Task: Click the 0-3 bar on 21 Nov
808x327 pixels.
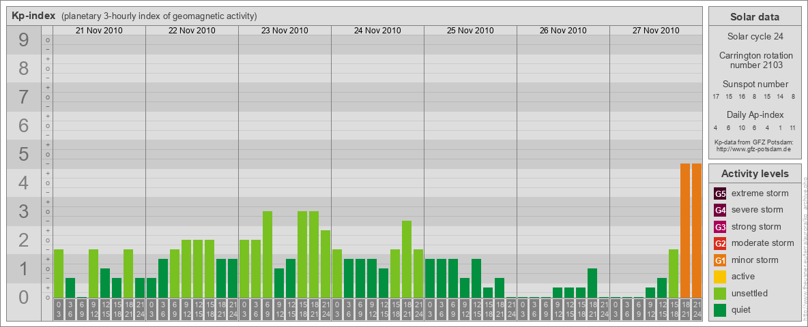Action: pos(59,274)
